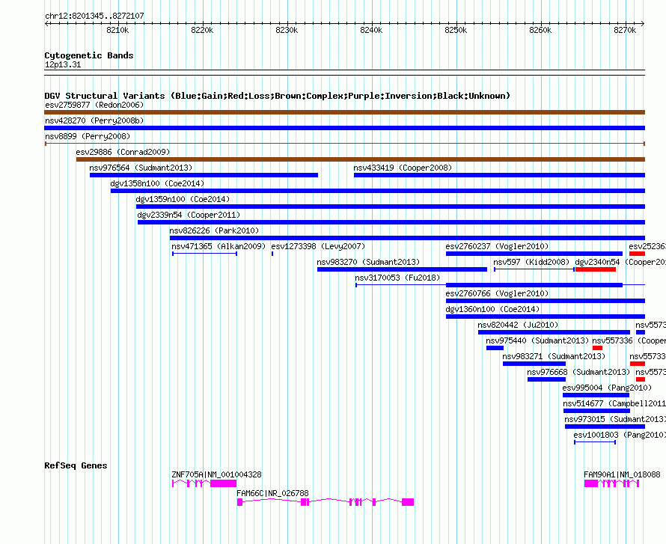Viewport: 666px width, 544px height.
Task: Open variant dgv2339n54 (Cooper2011) label
Action: point(189,215)
